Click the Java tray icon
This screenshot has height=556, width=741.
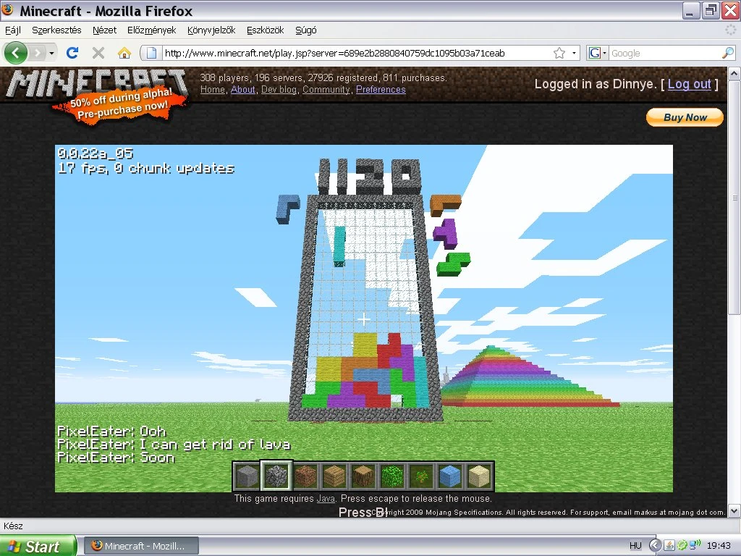669,545
